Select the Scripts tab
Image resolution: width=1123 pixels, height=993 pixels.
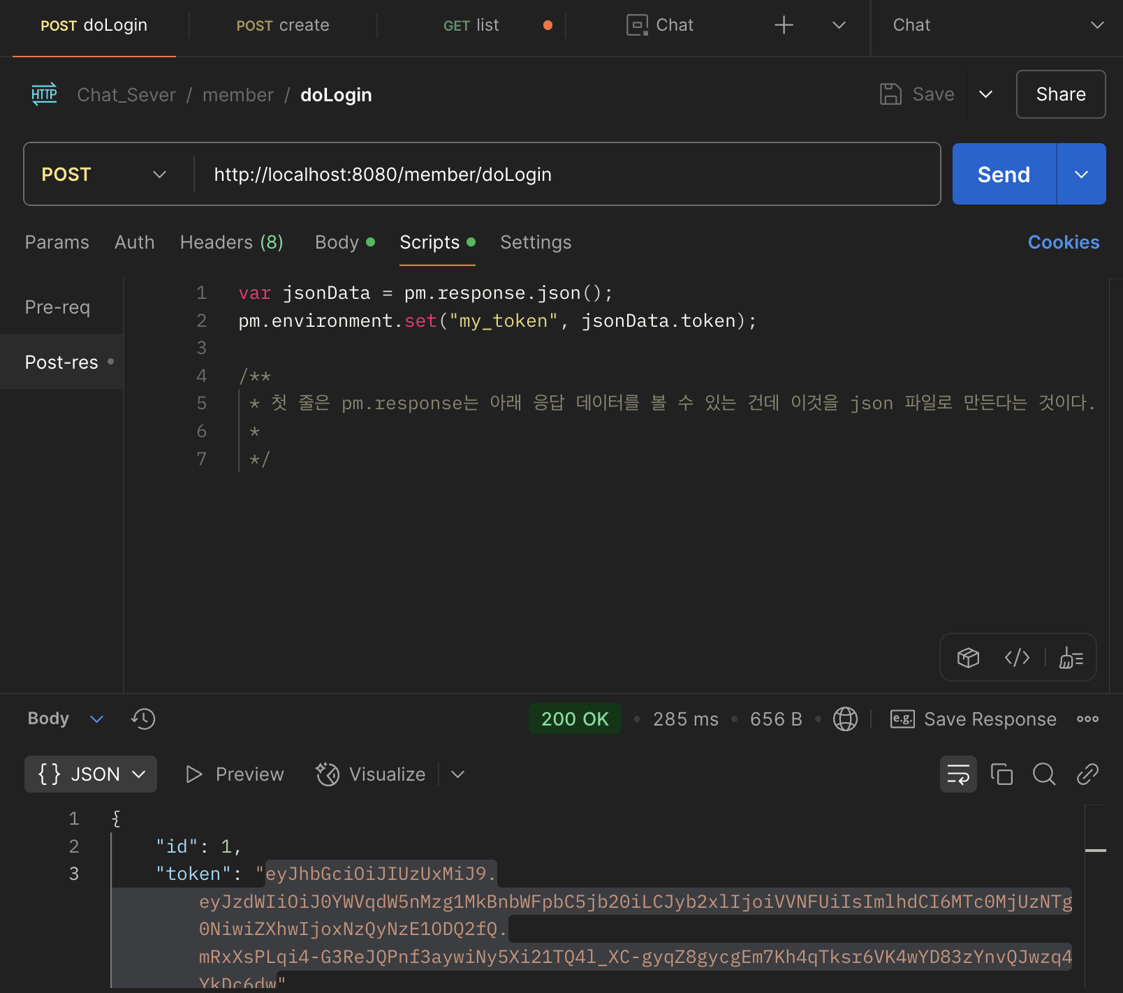pyautogui.click(x=437, y=242)
